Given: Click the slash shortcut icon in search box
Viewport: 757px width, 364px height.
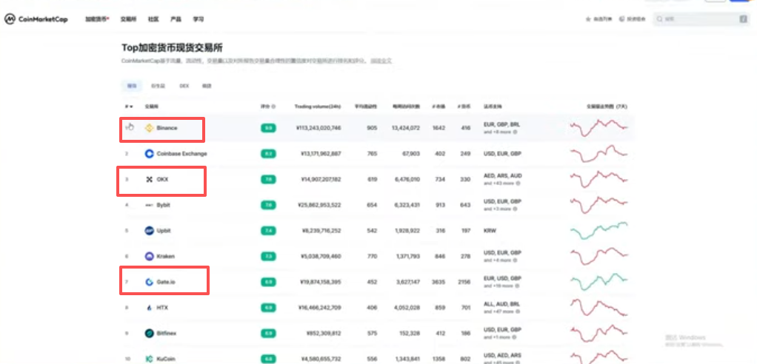Looking at the screenshot, I should [744, 19].
